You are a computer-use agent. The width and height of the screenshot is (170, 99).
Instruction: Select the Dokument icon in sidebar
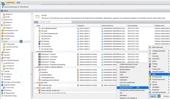pos(2,25)
